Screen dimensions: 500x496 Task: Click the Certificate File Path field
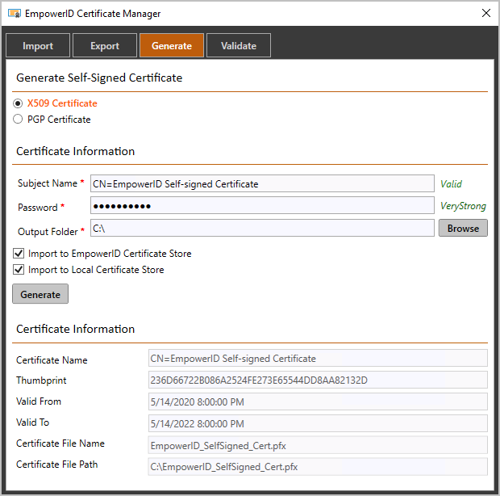click(318, 467)
